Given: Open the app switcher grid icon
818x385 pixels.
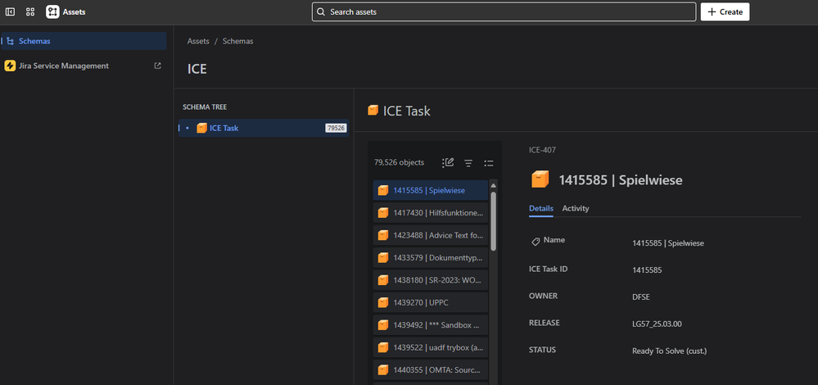Looking at the screenshot, I should click(30, 11).
